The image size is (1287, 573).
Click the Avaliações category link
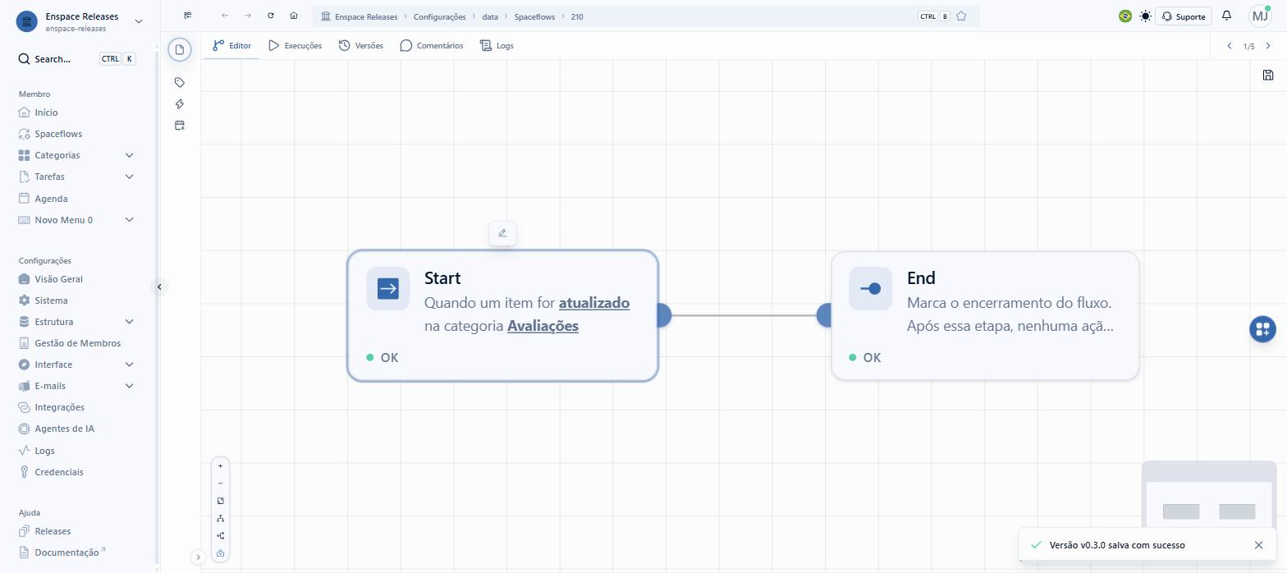point(543,326)
